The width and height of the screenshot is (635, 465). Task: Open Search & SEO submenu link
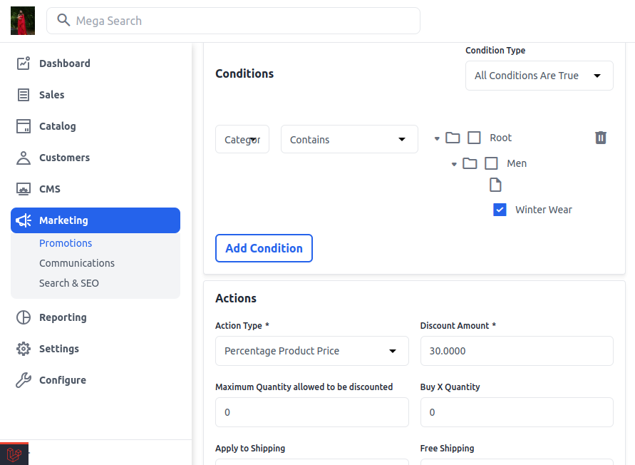click(x=69, y=283)
